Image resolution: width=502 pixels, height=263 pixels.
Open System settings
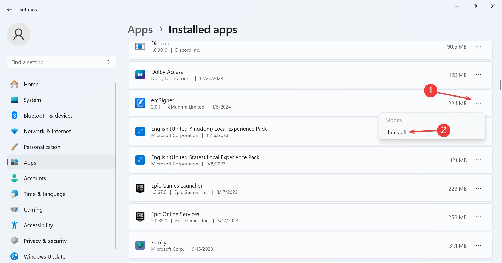(x=61, y=100)
